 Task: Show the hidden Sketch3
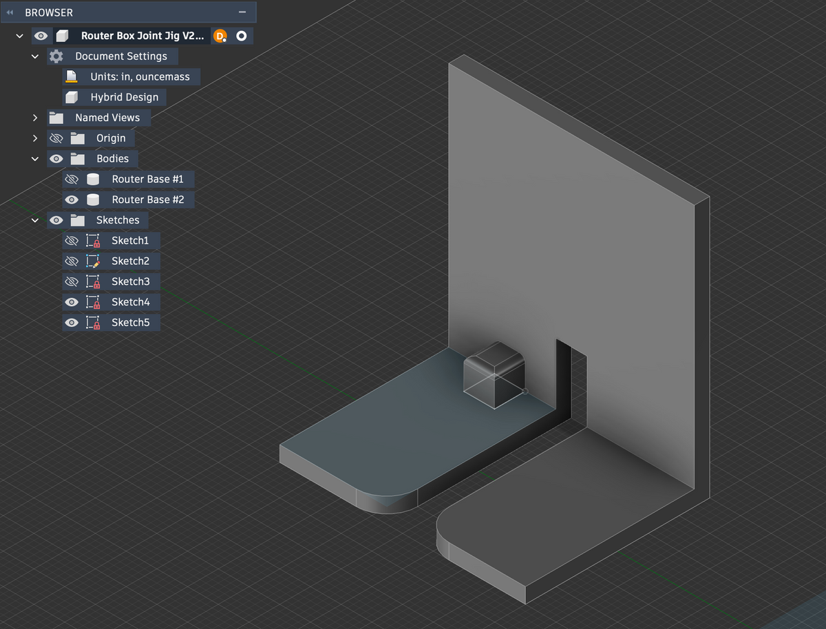pos(72,281)
